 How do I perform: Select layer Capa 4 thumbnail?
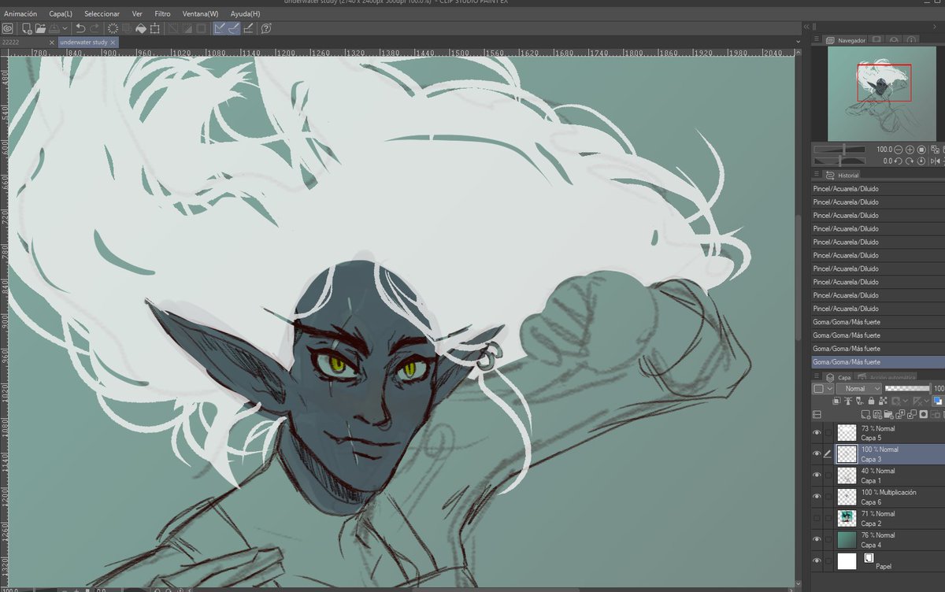click(x=847, y=539)
